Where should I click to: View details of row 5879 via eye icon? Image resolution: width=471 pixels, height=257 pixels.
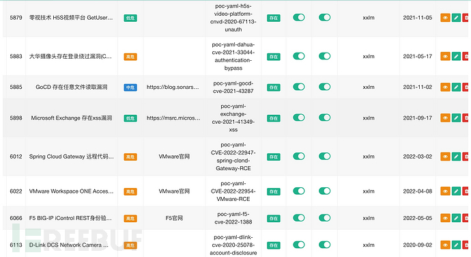[x=445, y=18]
